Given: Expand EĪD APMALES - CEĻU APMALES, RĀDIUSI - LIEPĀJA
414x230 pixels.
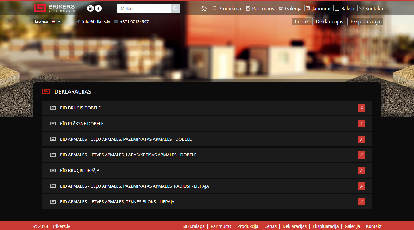Looking at the screenshot, I should [x=134, y=186].
